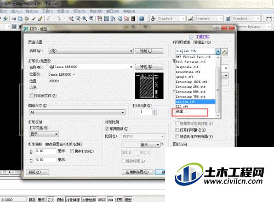Click the 应用到布局 button

(138, 172)
